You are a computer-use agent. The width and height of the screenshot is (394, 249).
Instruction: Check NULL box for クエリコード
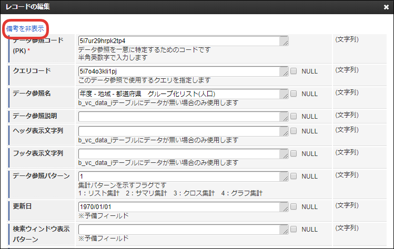294,71
